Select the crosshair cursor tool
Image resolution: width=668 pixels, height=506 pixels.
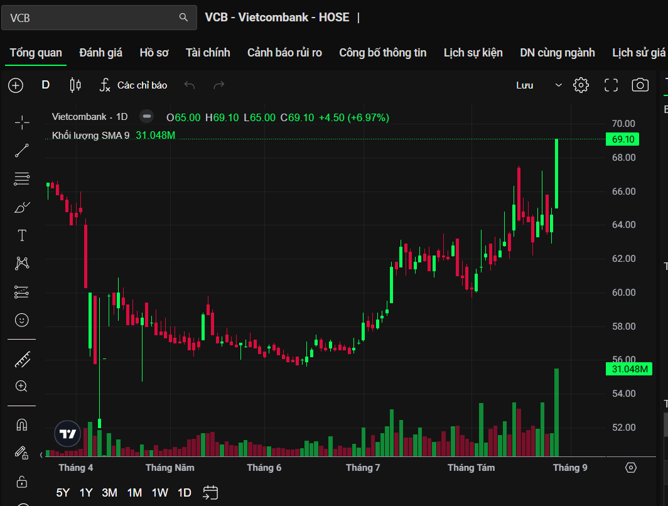[22, 122]
